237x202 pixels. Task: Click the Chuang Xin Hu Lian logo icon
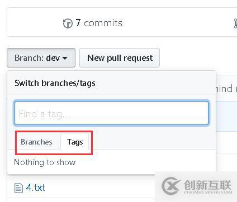pyautogui.click(x=171, y=186)
